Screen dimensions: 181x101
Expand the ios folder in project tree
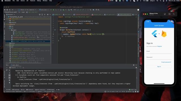pos(8,26)
